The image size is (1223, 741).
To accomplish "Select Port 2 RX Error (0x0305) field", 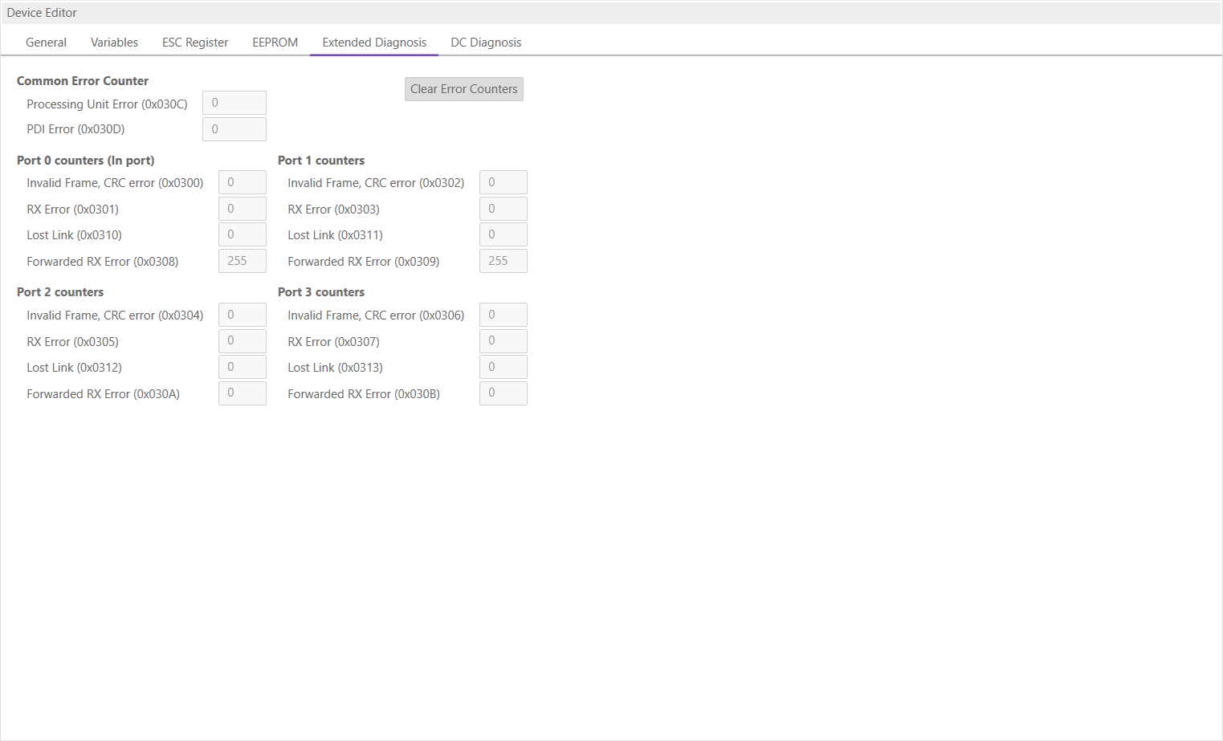I will coord(242,341).
